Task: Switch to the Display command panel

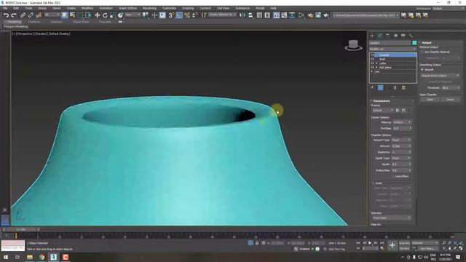Action: tap(403, 36)
